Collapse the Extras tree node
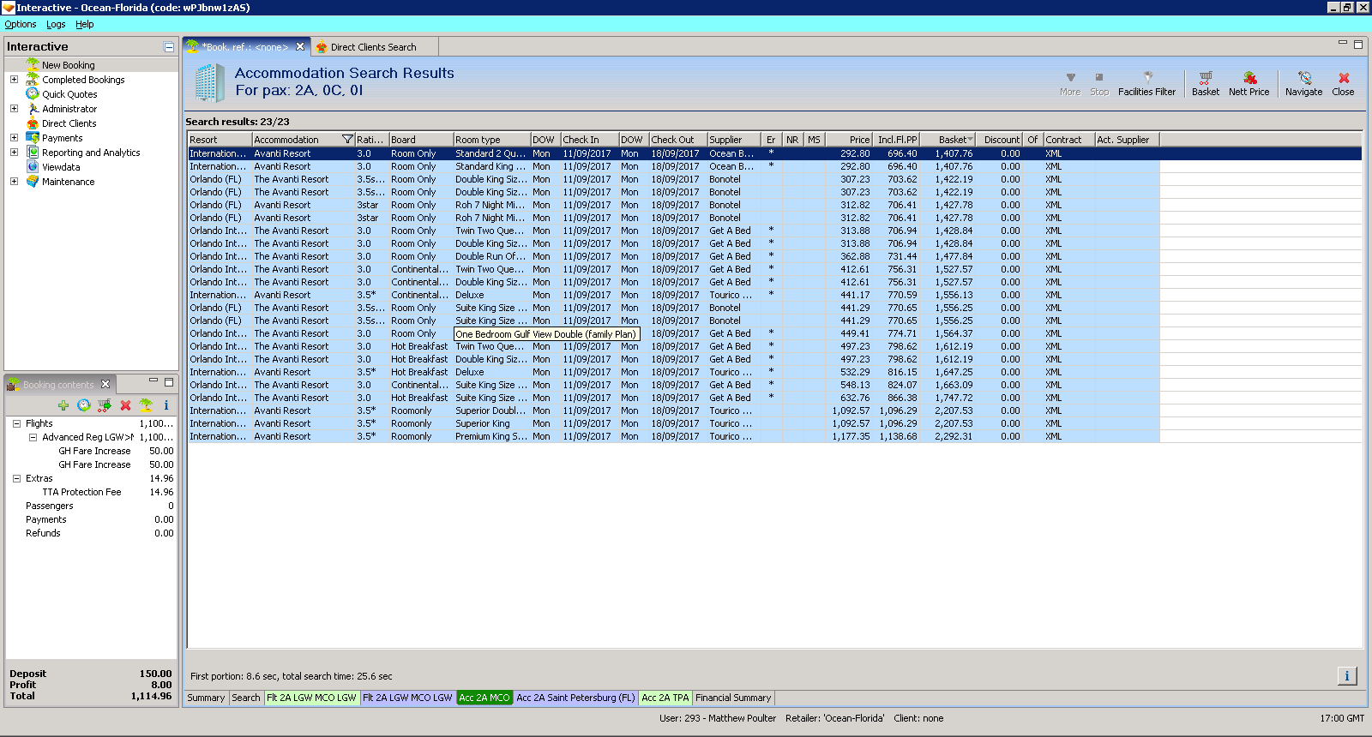The width and height of the screenshot is (1372, 737). pyautogui.click(x=16, y=478)
